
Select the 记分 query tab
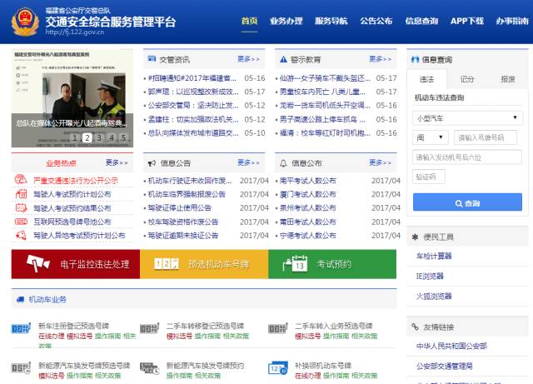467,79
